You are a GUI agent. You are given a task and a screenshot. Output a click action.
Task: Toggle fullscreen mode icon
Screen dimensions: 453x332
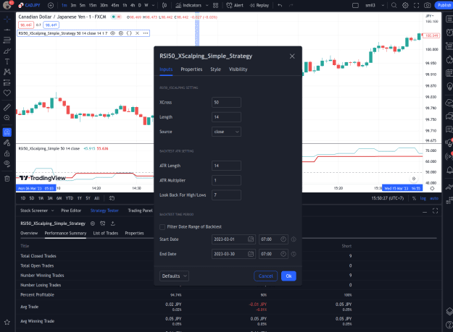[x=416, y=5]
